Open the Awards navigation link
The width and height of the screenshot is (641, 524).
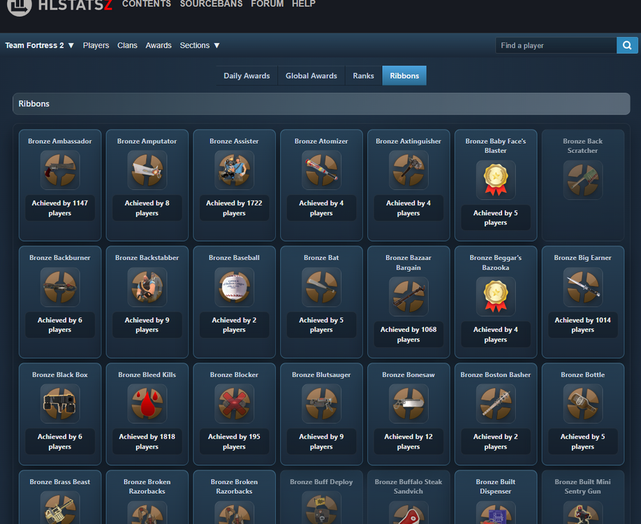tap(159, 45)
